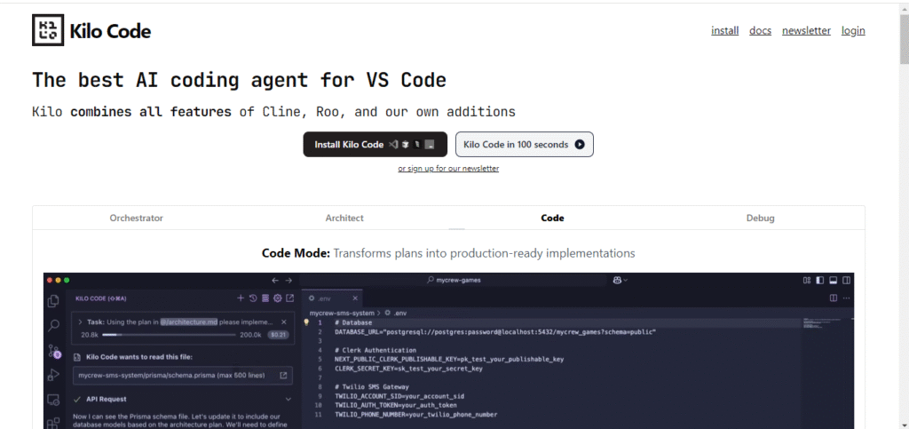Open the Kilo Code MCP servers icon
Image resolution: width=909 pixels, height=429 pixels.
265,298
